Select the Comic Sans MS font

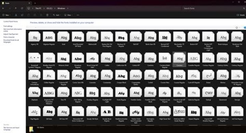(x=78, y=75)
